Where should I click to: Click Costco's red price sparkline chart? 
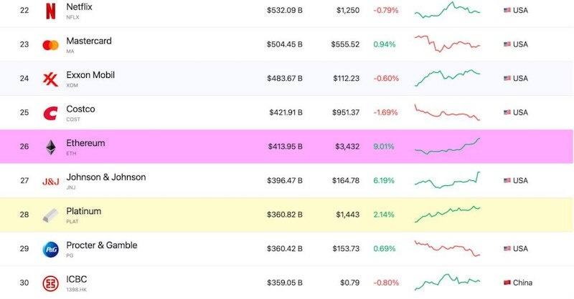tap(447, 113)
